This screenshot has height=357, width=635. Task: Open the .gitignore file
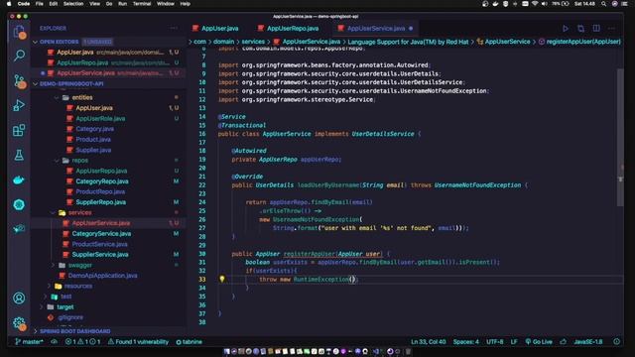pos(70,317)
